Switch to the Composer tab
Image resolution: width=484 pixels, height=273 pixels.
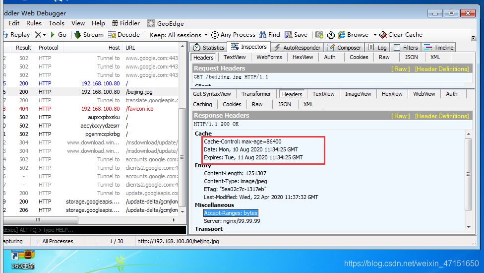344,48
